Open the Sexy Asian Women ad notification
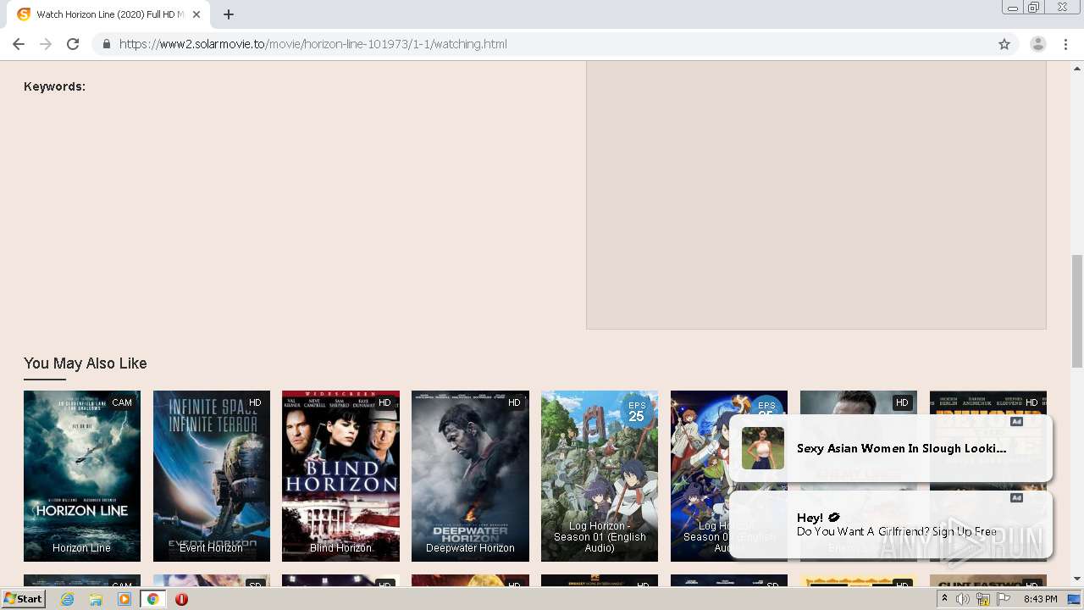Viewport: 1084px width, 610px height. pyautogui.click(x=891, y=448)
